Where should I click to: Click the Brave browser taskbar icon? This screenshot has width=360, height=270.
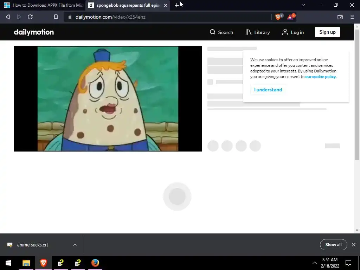43,263
